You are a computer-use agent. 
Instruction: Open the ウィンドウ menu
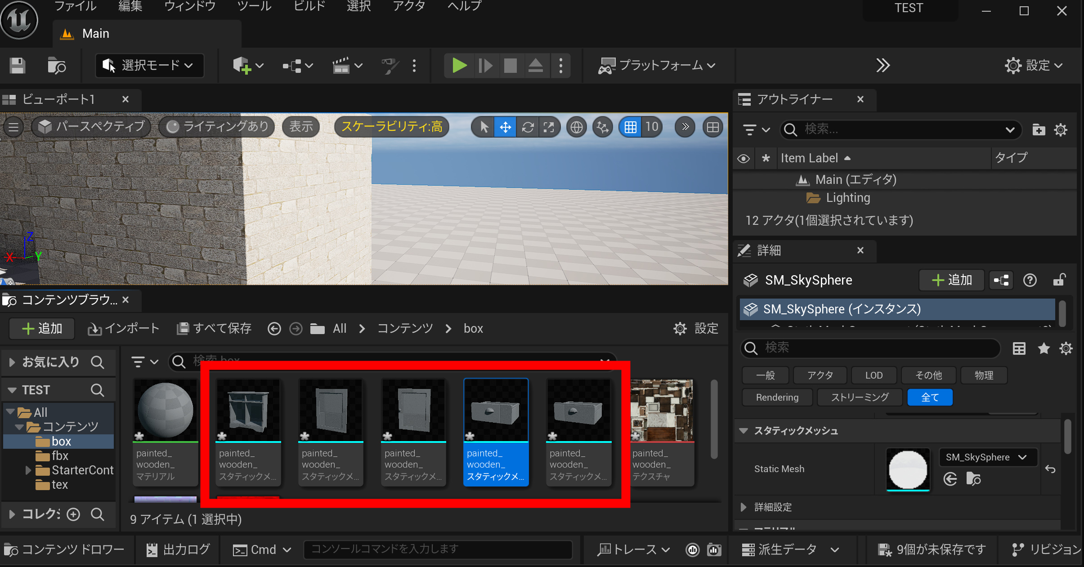190,6
